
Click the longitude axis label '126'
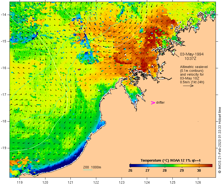click(x=198, y=182)
